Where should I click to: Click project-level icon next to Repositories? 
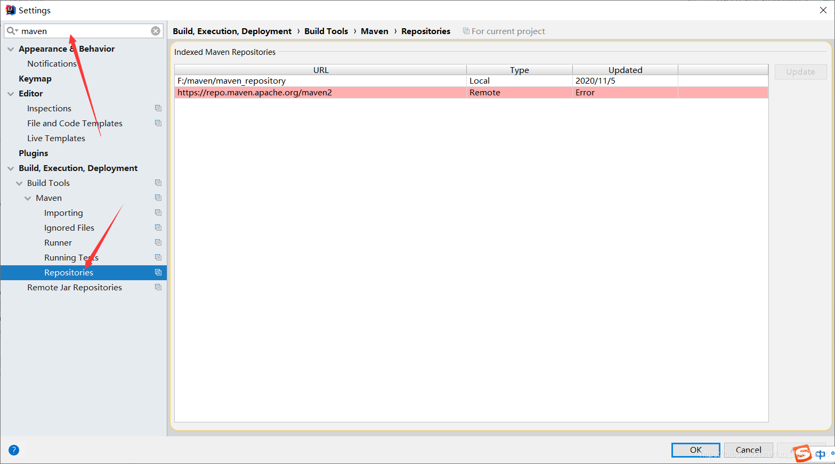pos(158,272)
